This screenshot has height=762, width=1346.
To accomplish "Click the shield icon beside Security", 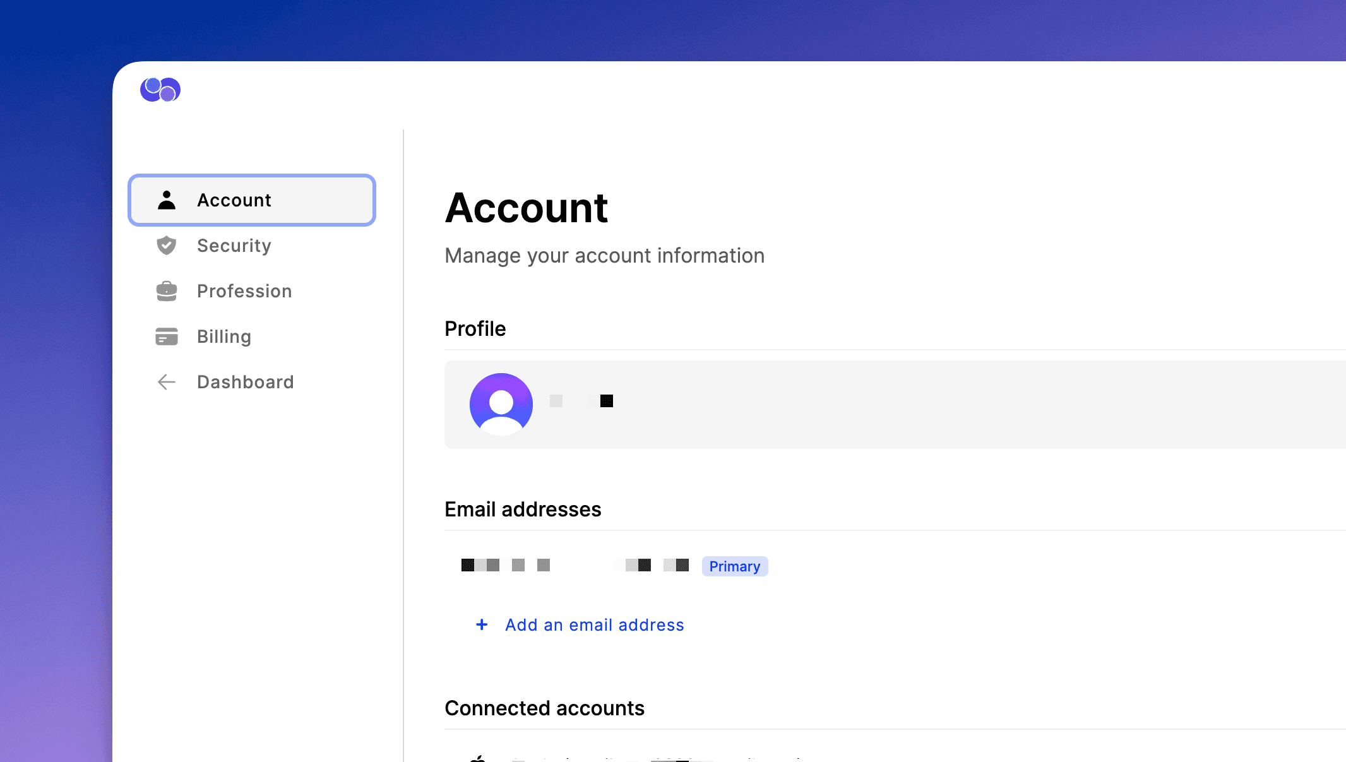I will (167, 246).
